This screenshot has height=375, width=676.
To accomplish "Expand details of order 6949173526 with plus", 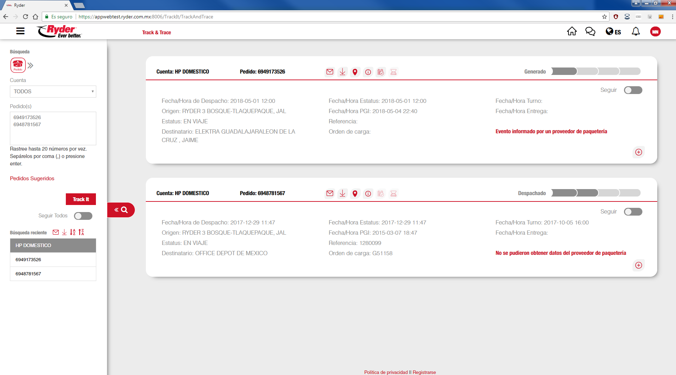I will [638, 152].
